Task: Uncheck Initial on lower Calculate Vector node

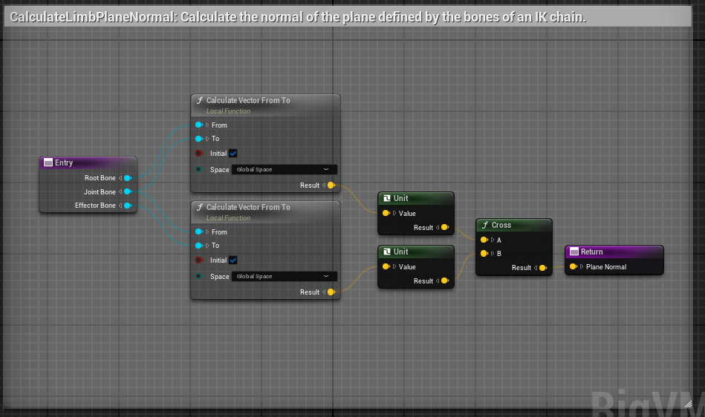Action: coord(233,260)
